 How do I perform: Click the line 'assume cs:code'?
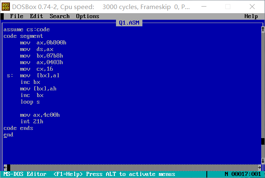(26, 30)
